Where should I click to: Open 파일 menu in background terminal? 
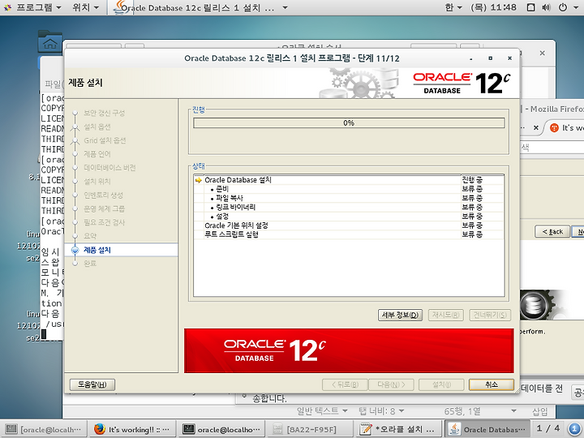click(x=53, y=84)
